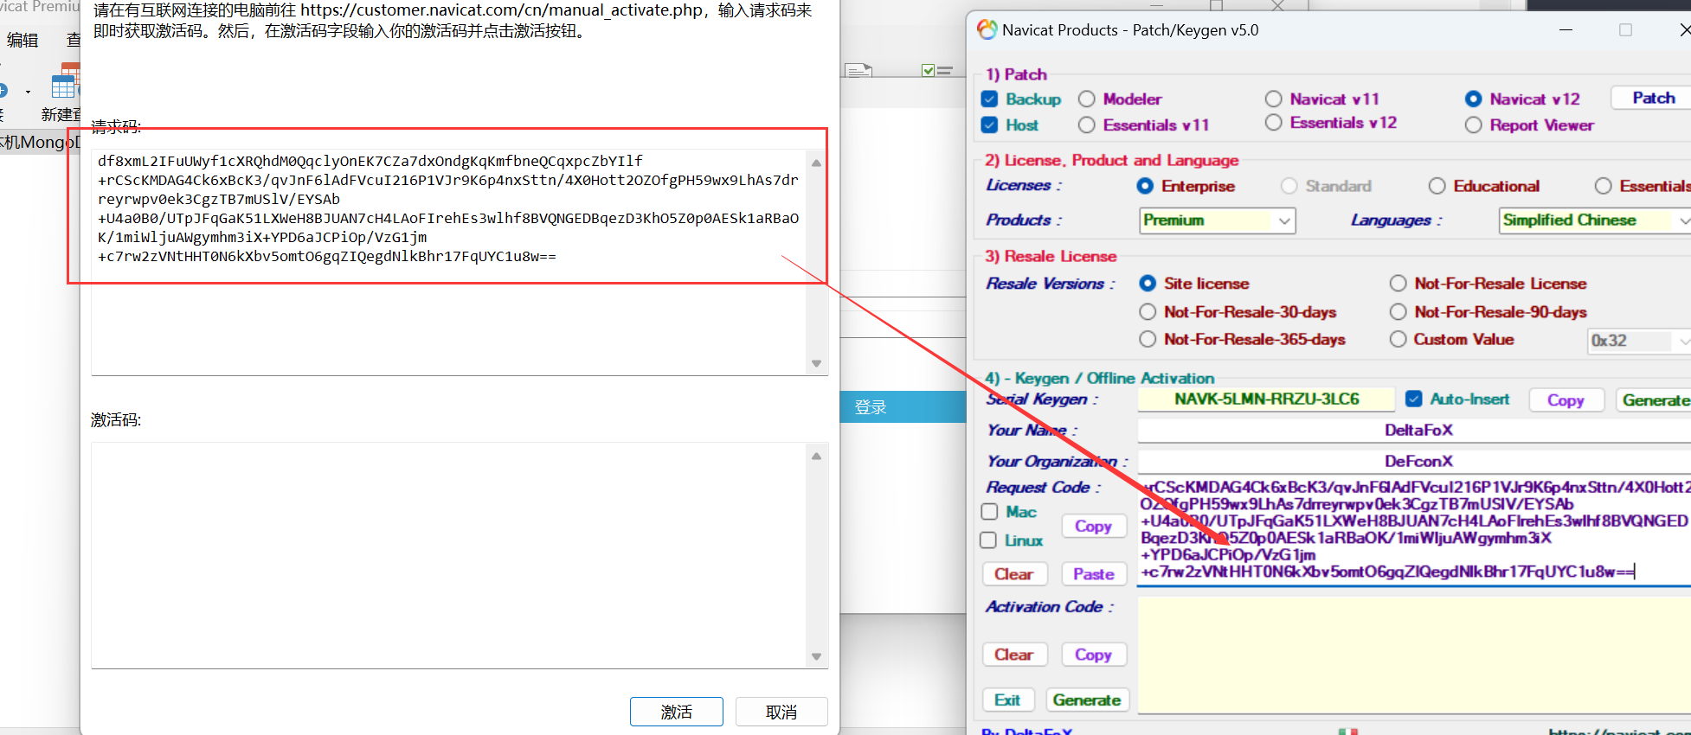Select the Site license resale option

[1148, 284]
